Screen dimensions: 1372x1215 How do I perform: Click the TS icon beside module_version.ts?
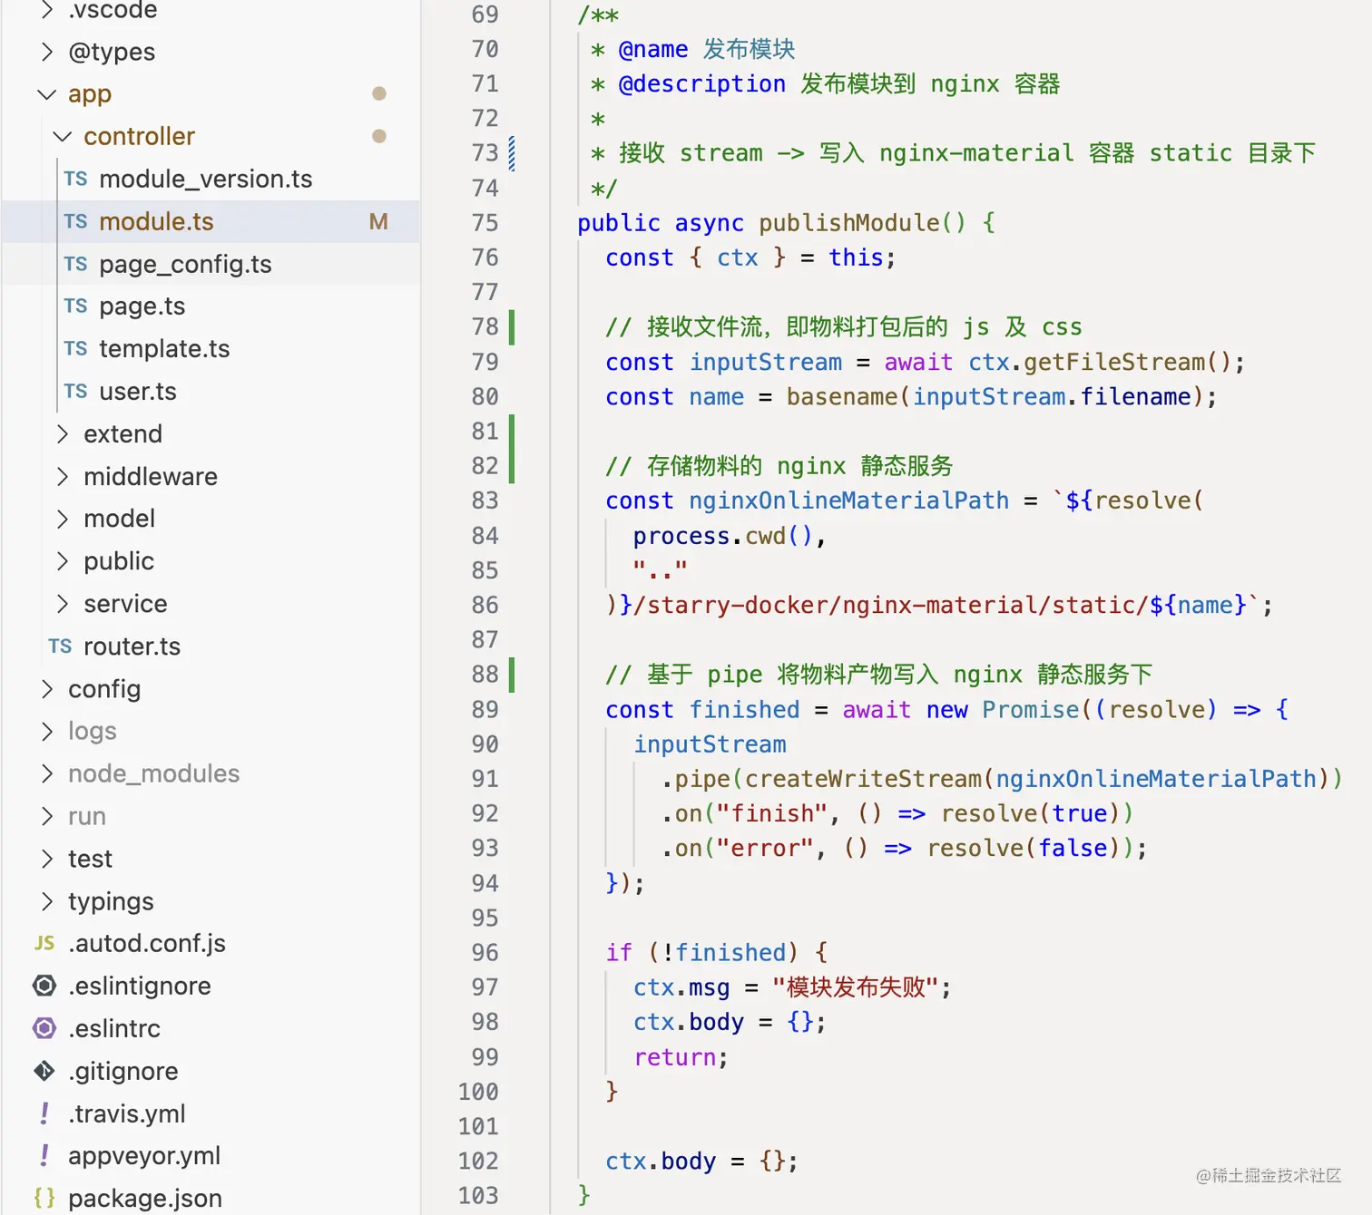pyautogui.click(x=76, y=179)
